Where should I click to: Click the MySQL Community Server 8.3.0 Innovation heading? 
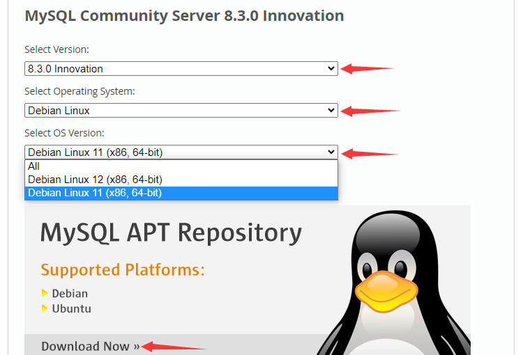coord(185,15)
